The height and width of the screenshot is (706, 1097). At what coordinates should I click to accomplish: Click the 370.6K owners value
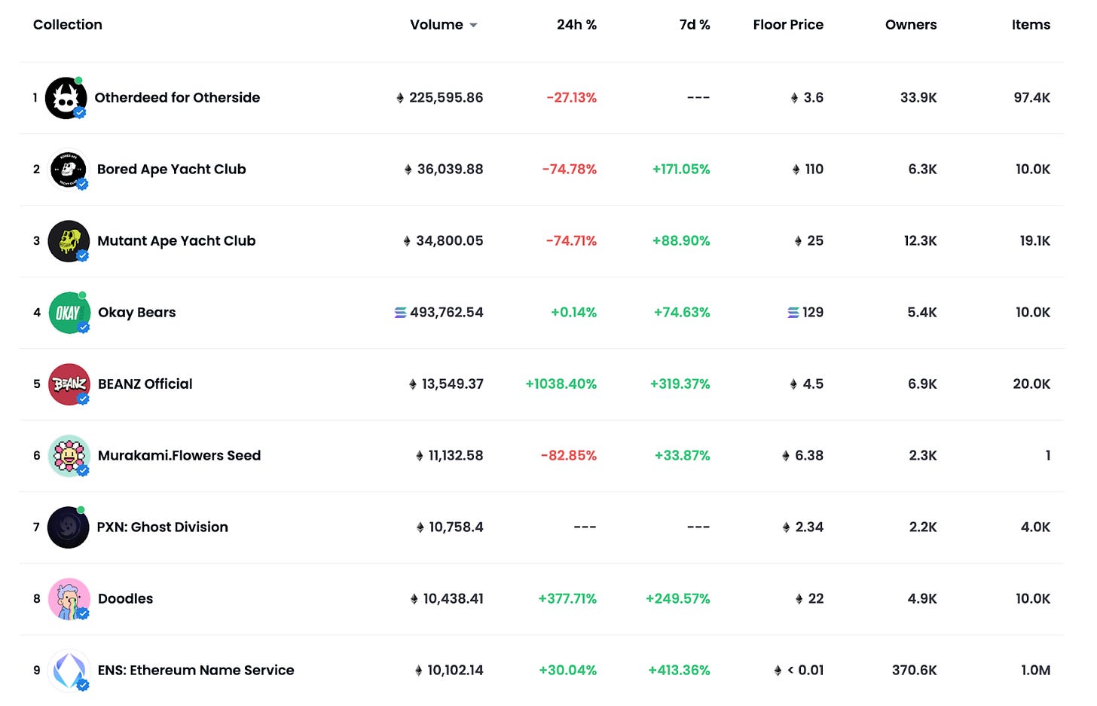click(915, 671)
